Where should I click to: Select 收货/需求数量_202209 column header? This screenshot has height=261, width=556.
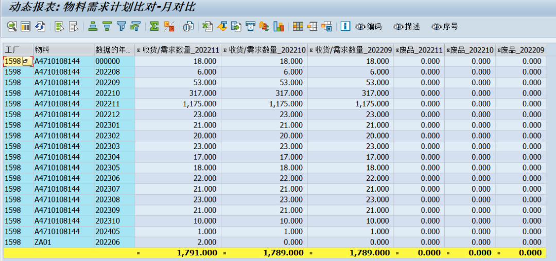(x=351, y=50)
